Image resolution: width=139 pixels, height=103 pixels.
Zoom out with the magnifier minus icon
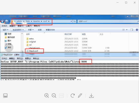click(54, 96)
